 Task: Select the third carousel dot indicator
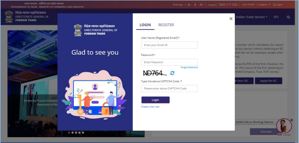76,133
